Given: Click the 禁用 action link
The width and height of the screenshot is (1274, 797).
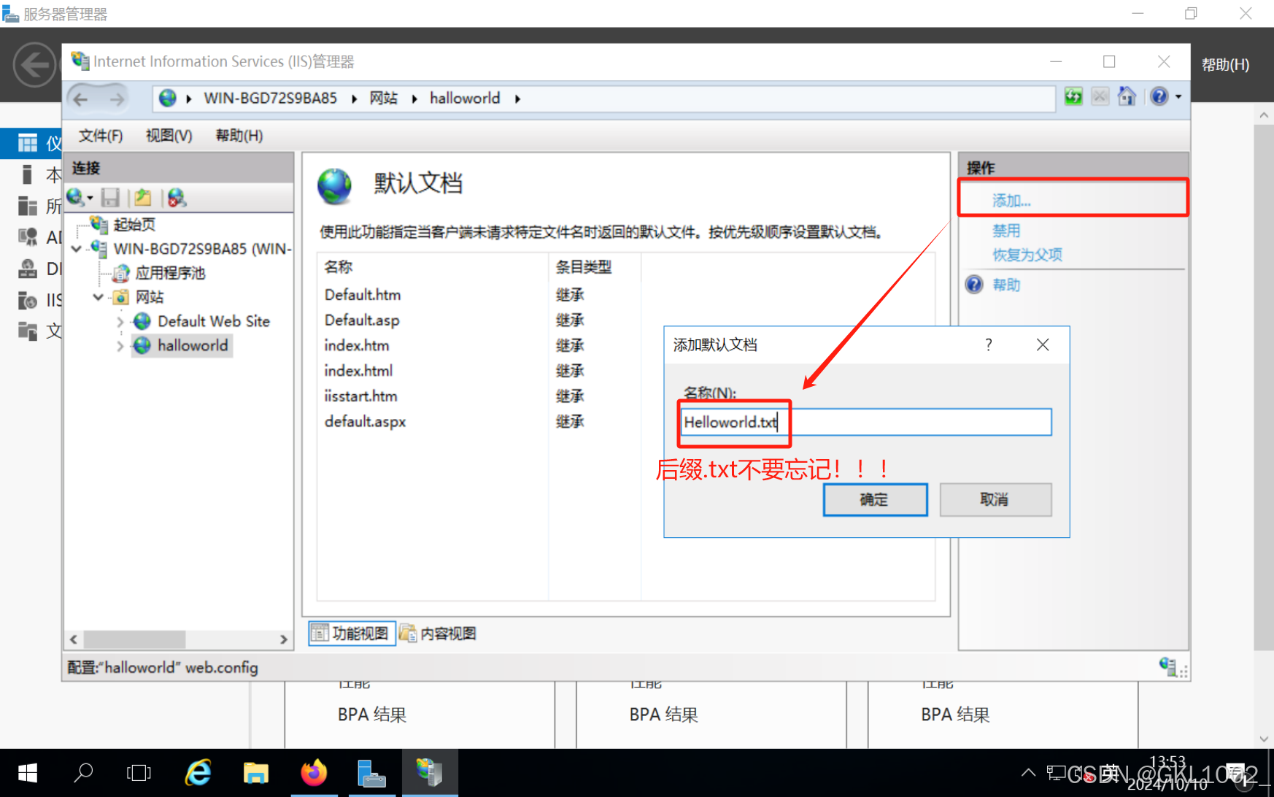Looking at the screenshot, I should point(1006,231).
